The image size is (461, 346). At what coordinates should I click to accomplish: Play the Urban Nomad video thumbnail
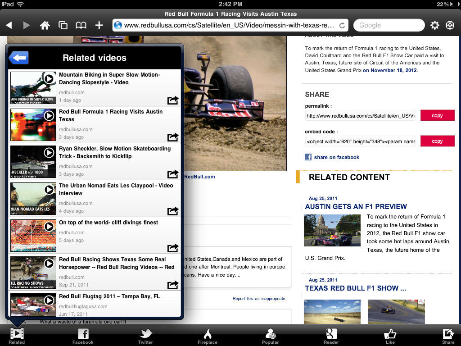click(33, 199)
